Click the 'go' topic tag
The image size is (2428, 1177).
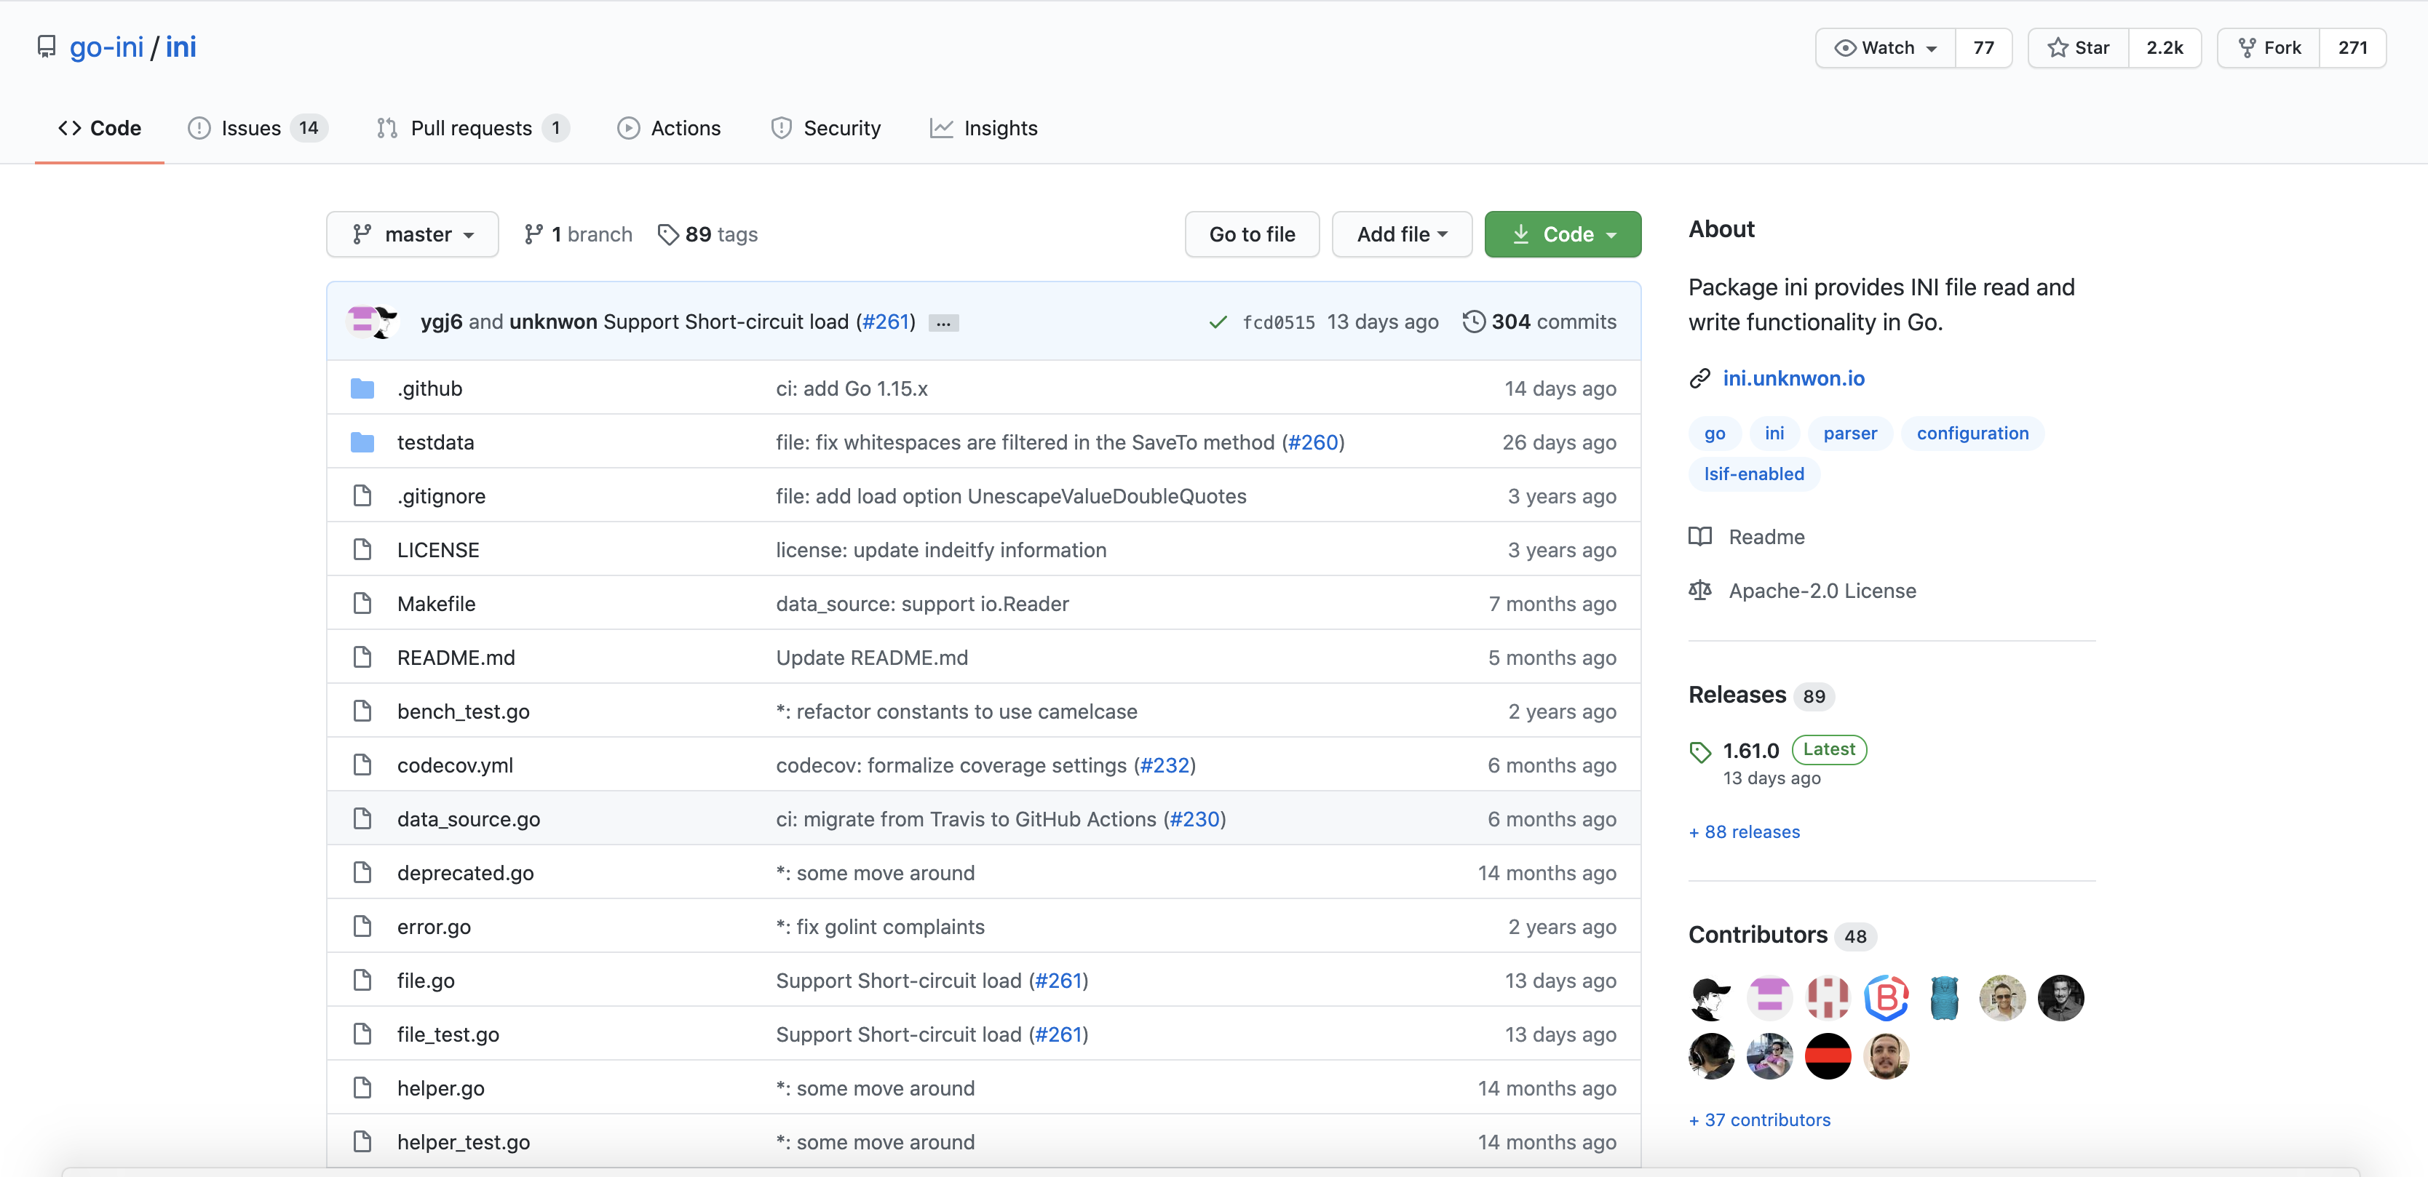point(1715,434)
